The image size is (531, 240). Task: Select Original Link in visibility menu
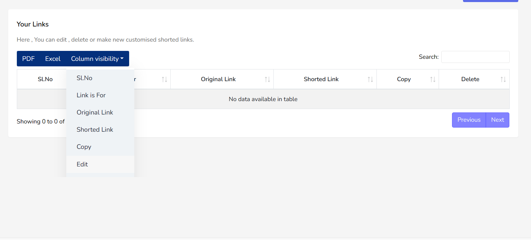click(x=95, y=112)
